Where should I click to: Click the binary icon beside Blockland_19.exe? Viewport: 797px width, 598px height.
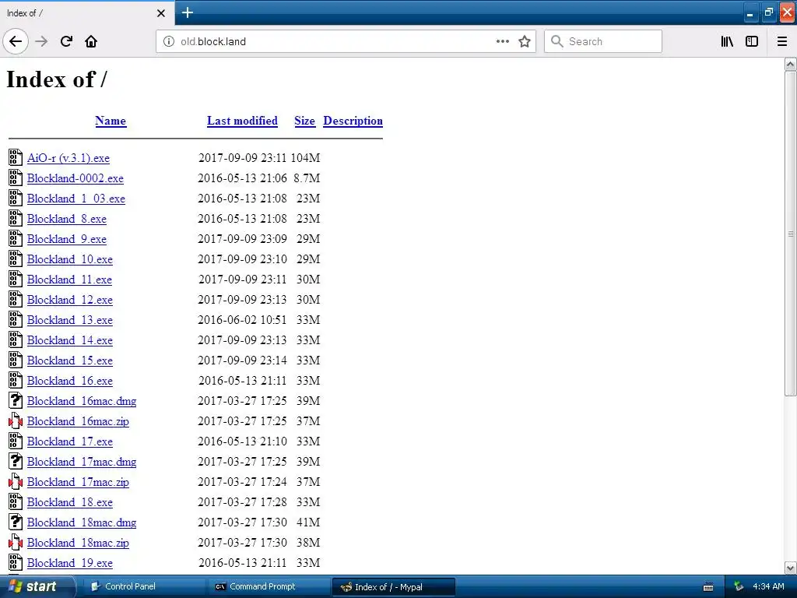coord(16,562)
